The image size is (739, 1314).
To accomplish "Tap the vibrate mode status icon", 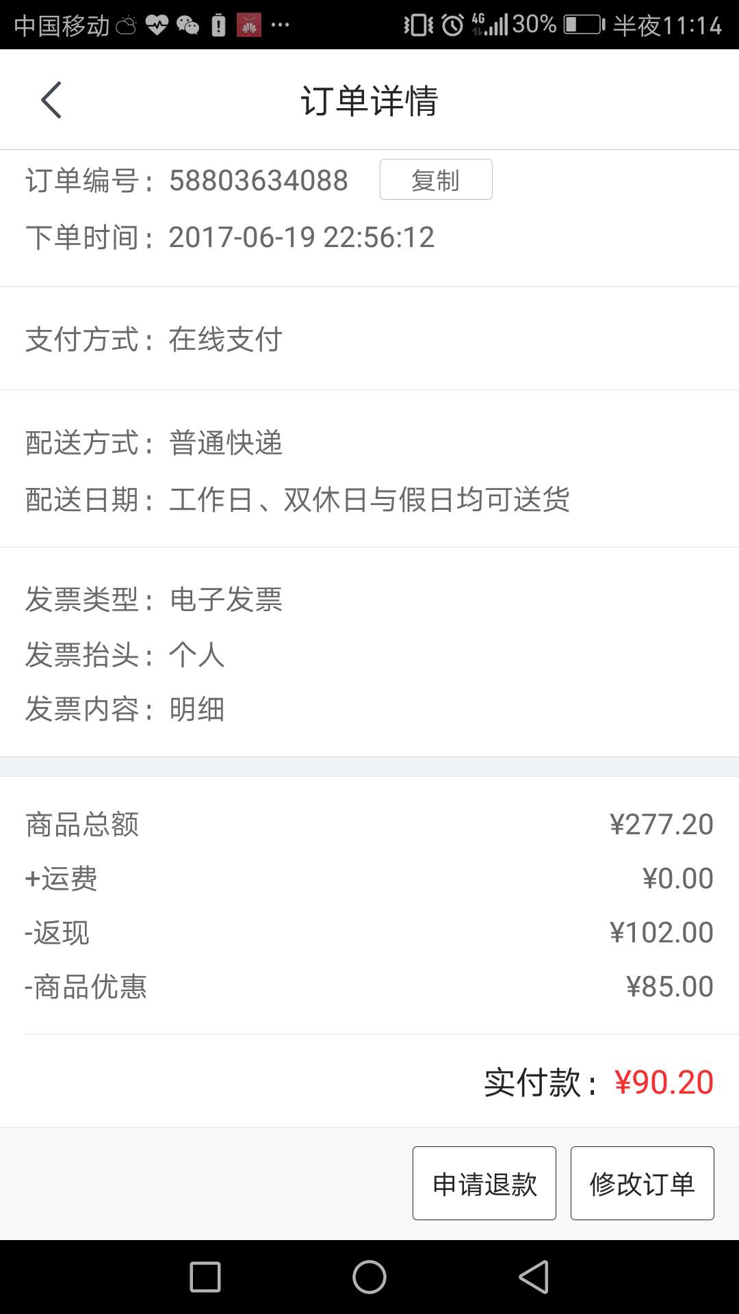I will tap(418, 25).
